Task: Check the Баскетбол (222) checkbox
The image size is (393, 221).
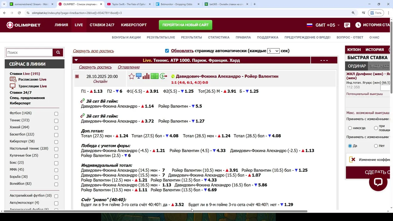Action: click(x=56, y=135)
